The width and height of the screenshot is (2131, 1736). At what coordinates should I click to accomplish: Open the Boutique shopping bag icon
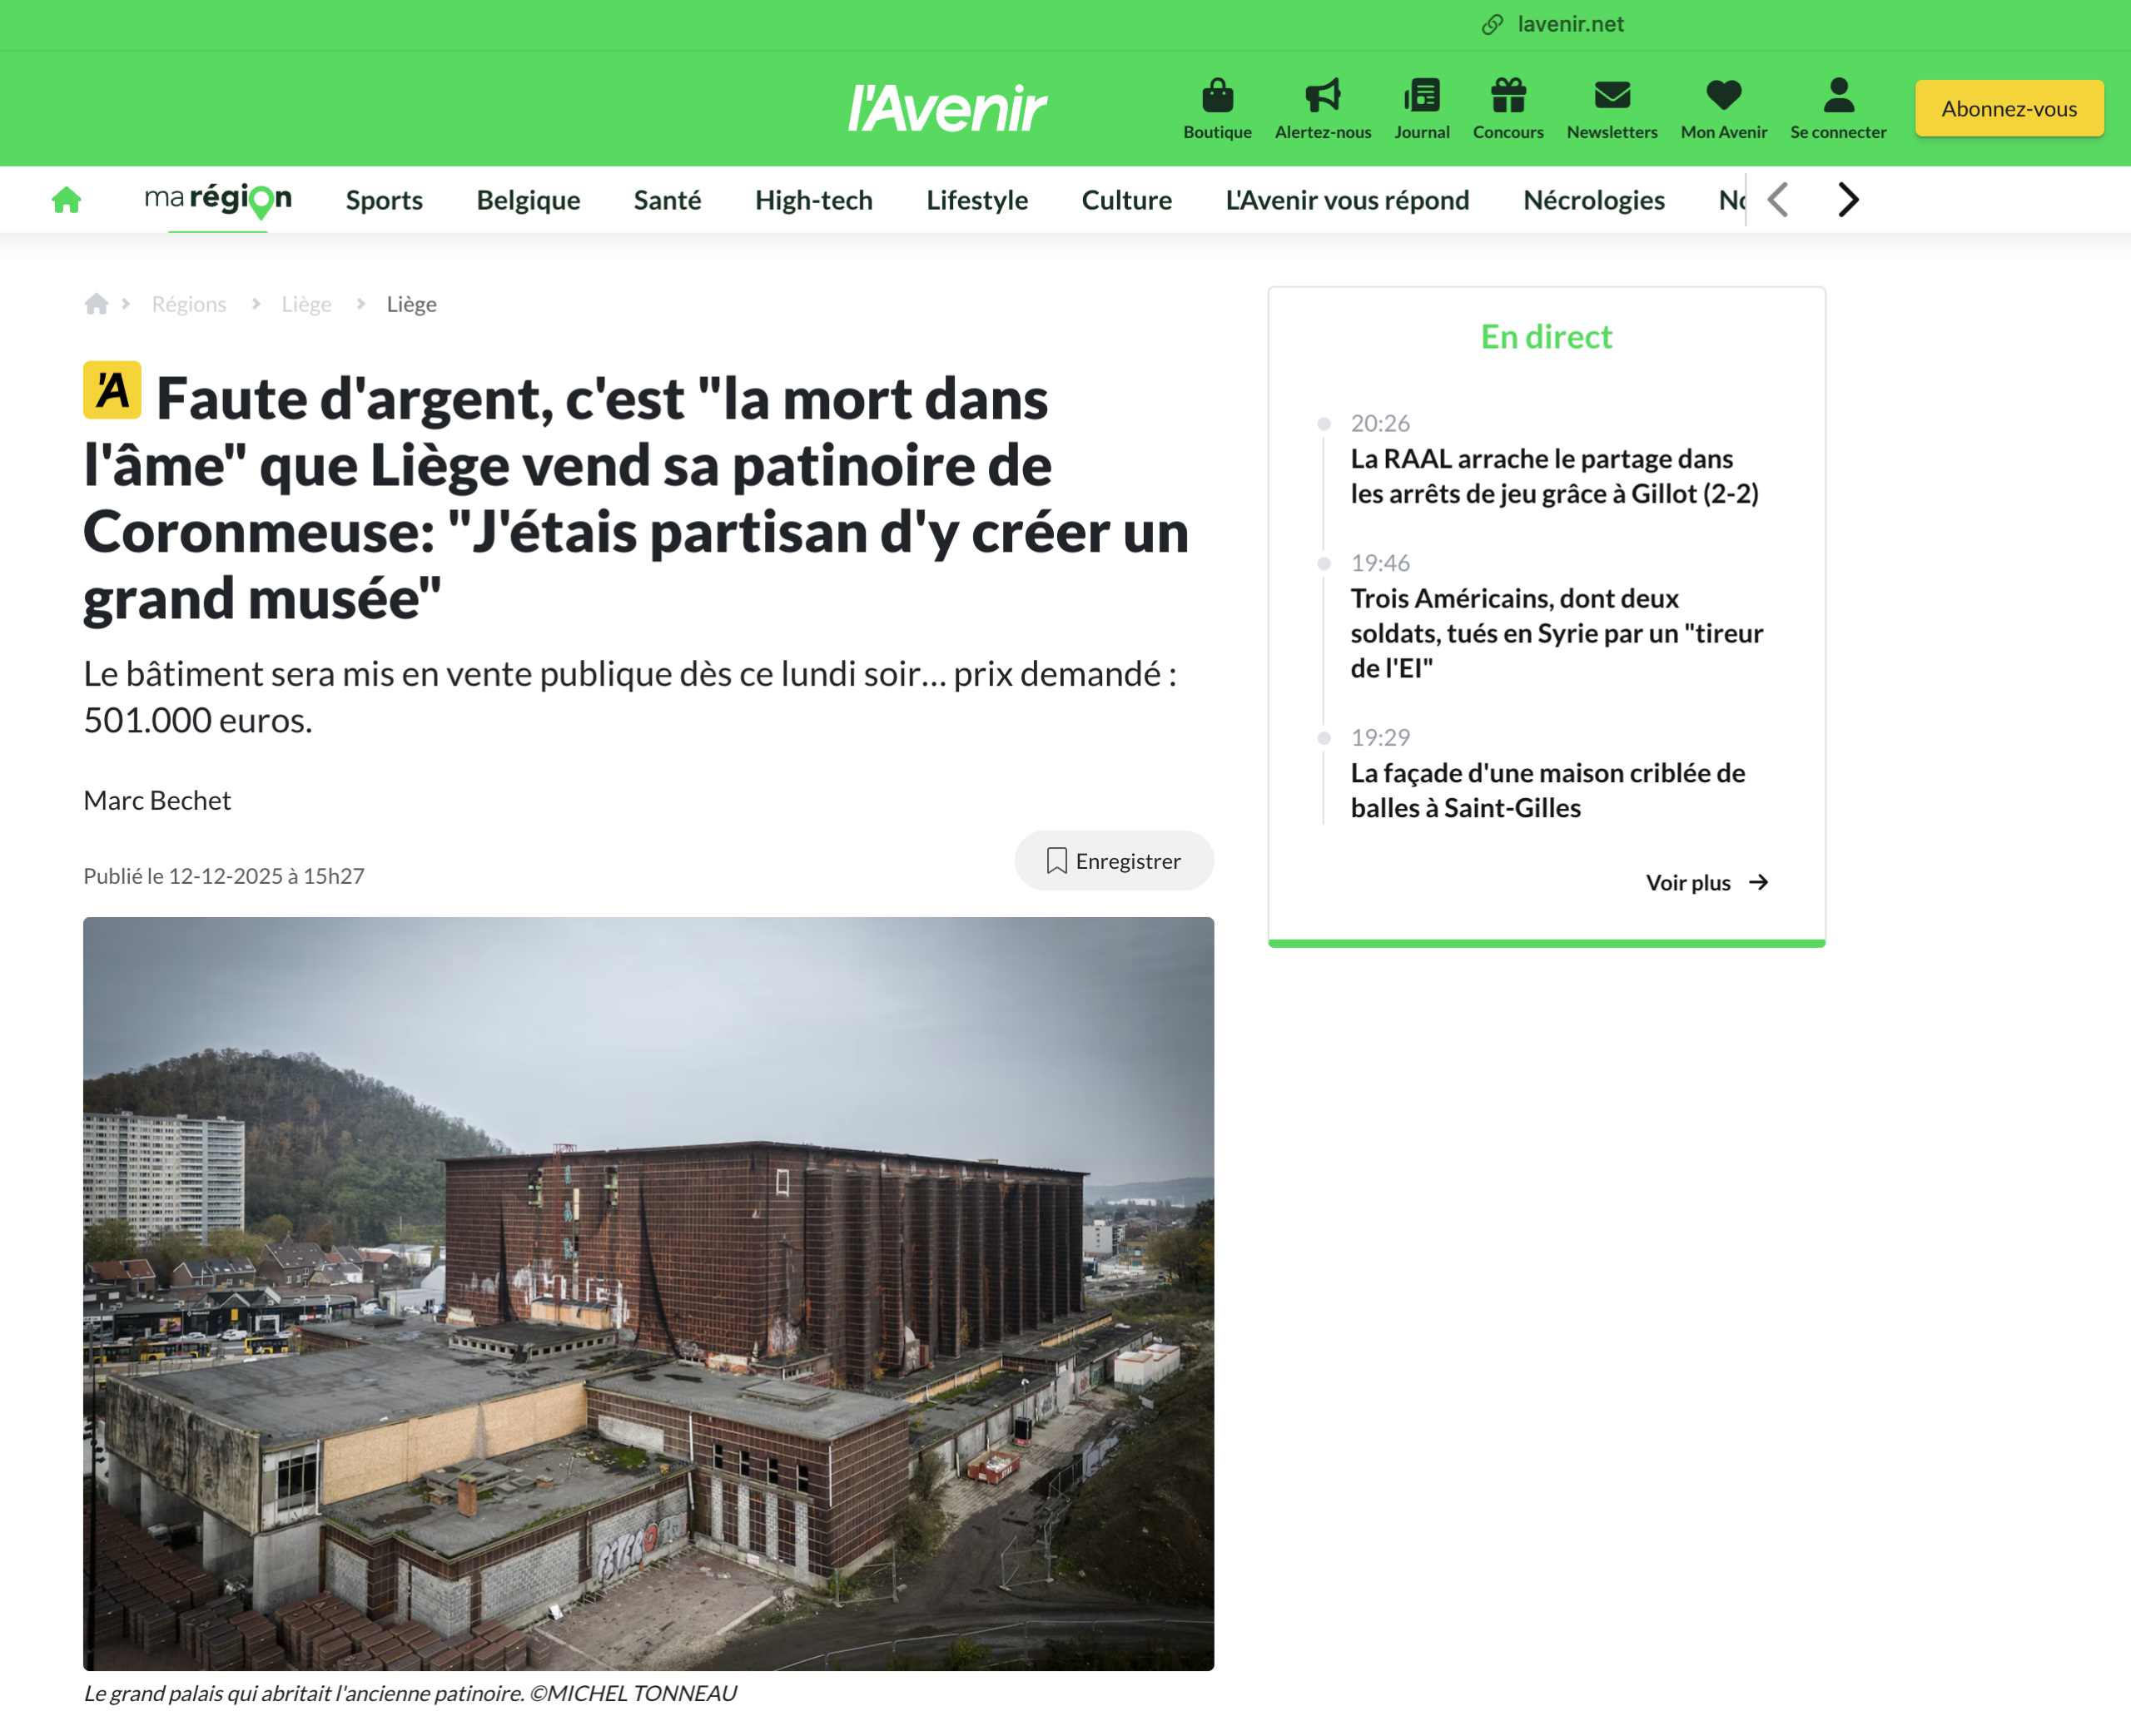1216,95
